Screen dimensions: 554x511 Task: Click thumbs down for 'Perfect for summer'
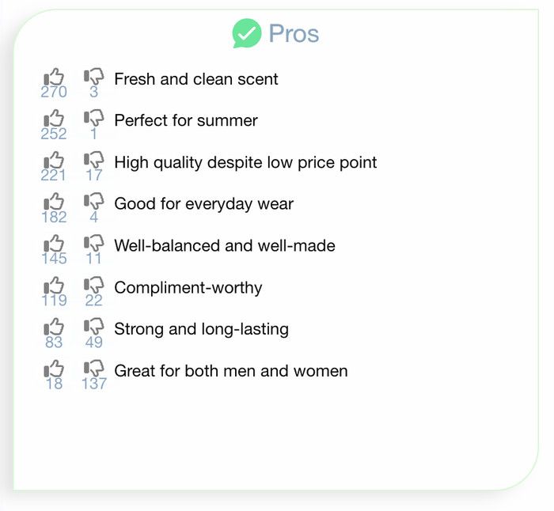[x=94, y=118]
